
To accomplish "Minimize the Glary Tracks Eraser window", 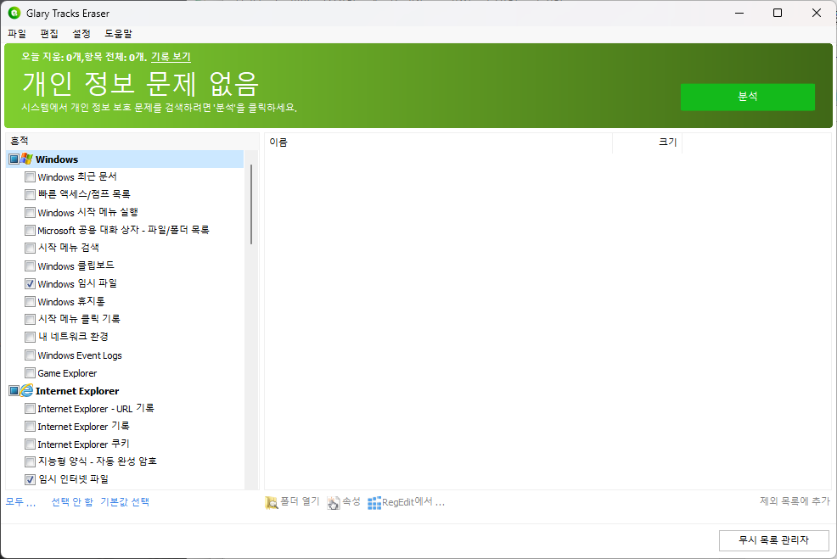I will [739, 13].
